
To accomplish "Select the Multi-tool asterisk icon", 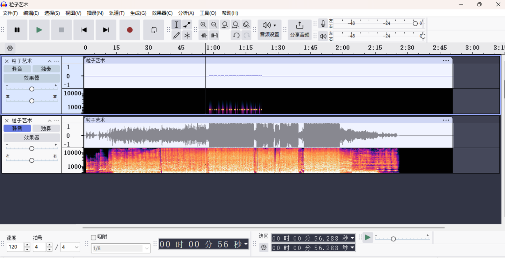I will [x=187, y=35].
